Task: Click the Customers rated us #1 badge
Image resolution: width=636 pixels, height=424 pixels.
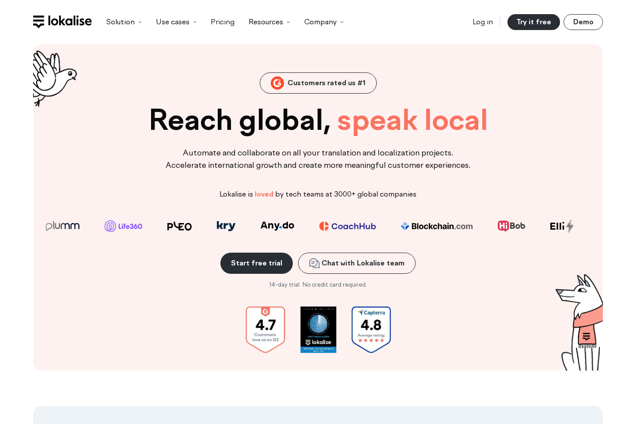Action: 318,83
